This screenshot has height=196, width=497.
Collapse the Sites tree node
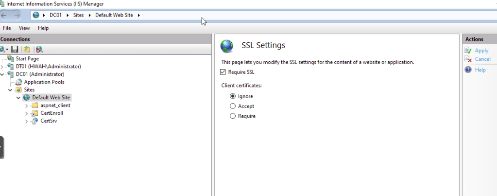(10, 90)
